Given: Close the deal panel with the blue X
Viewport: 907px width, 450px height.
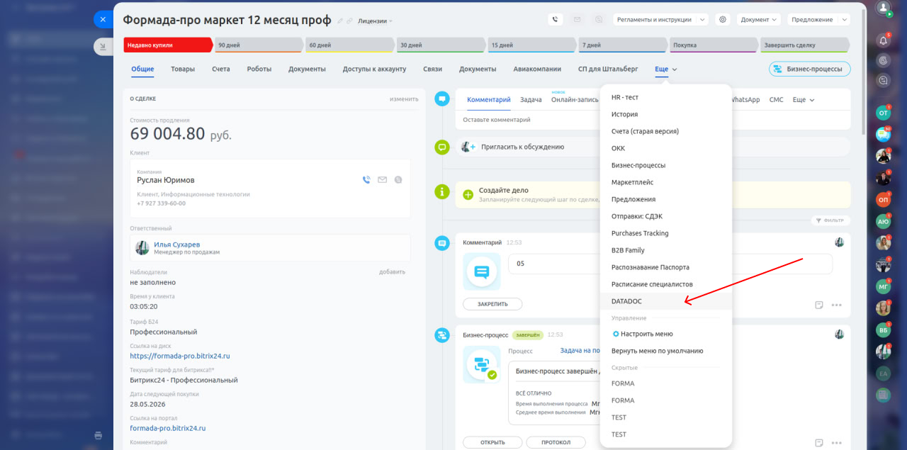Looking at the screenshot, I should click(103, 20).
